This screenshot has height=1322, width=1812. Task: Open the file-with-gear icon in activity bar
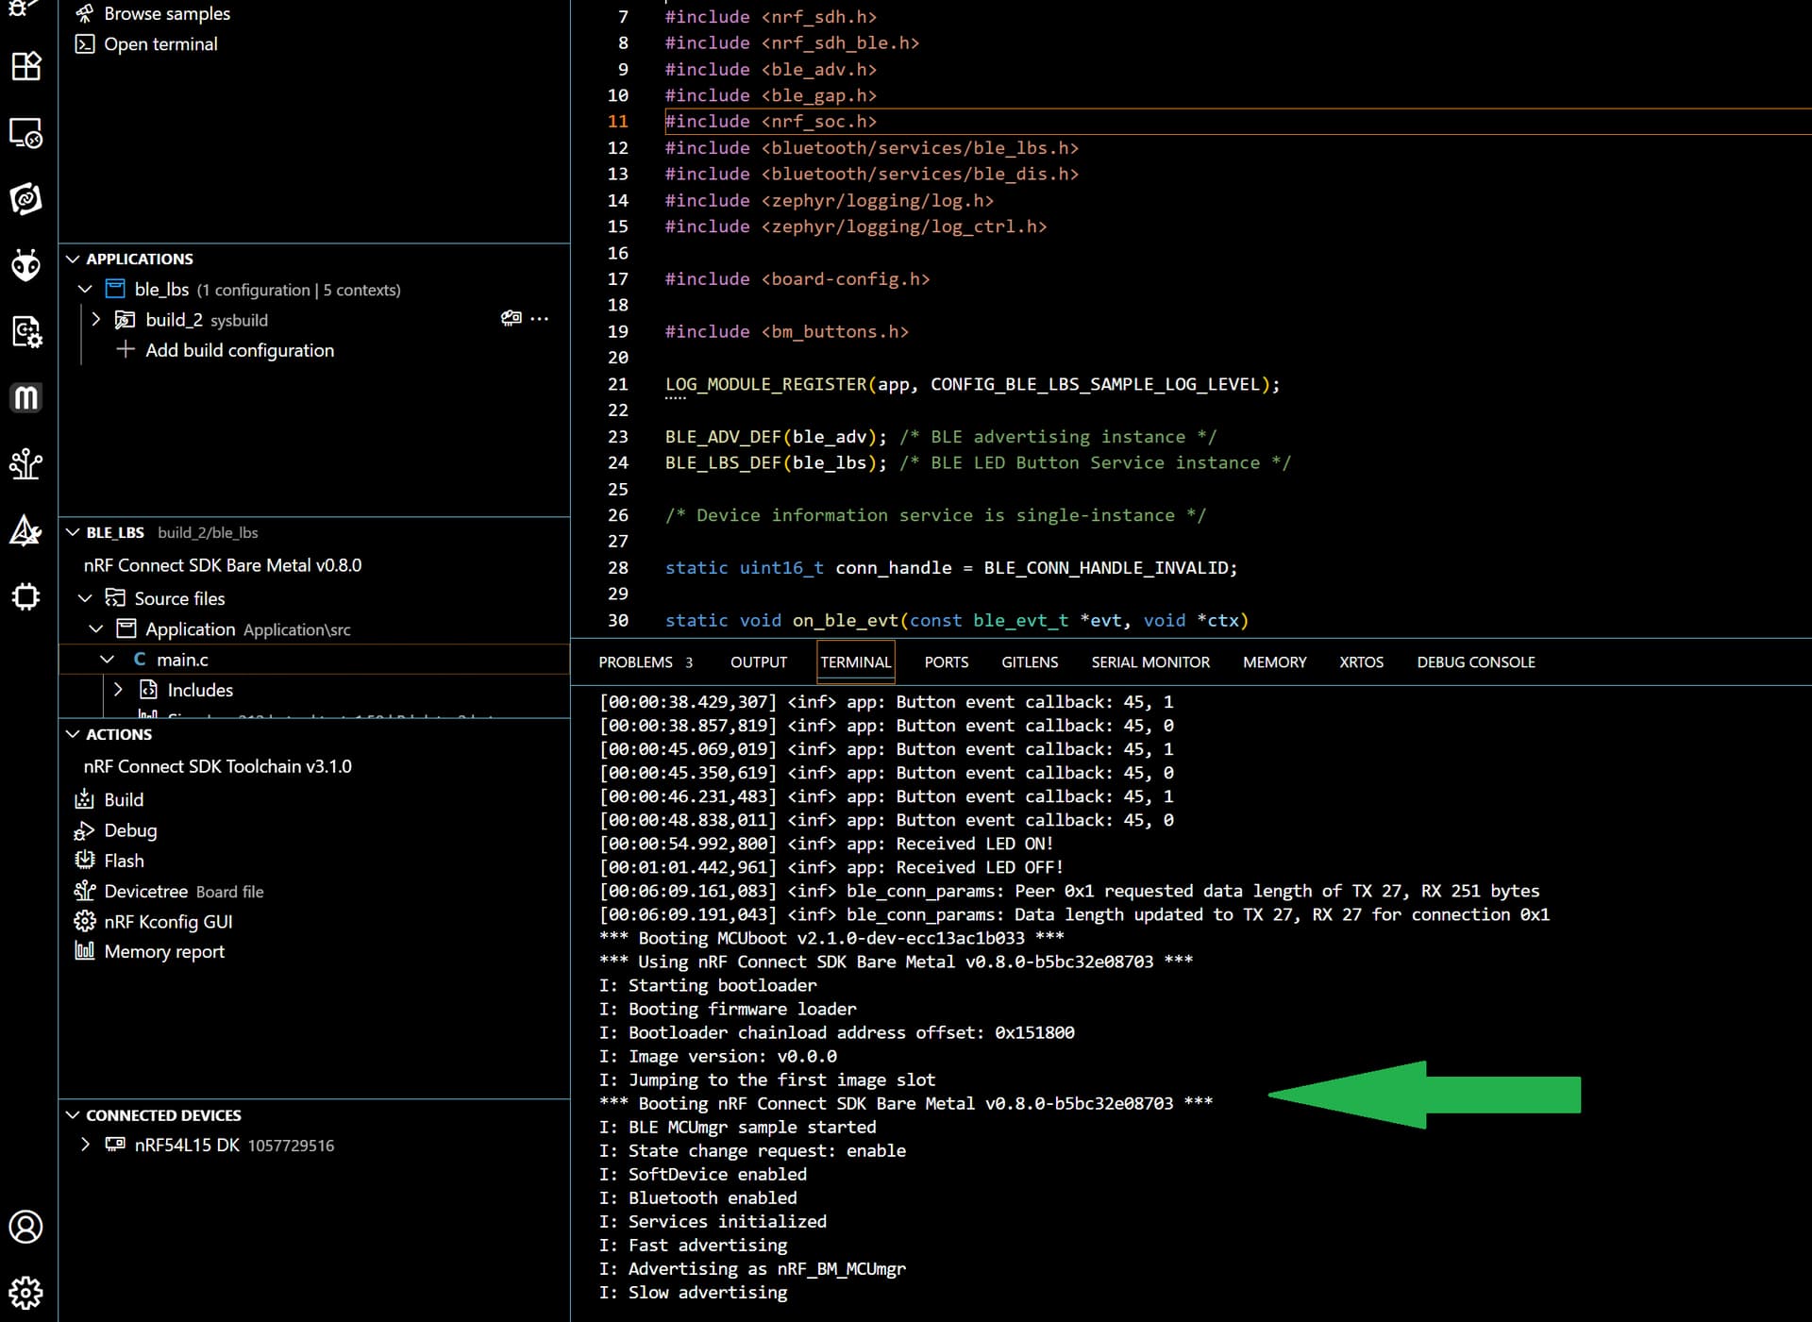26,331
